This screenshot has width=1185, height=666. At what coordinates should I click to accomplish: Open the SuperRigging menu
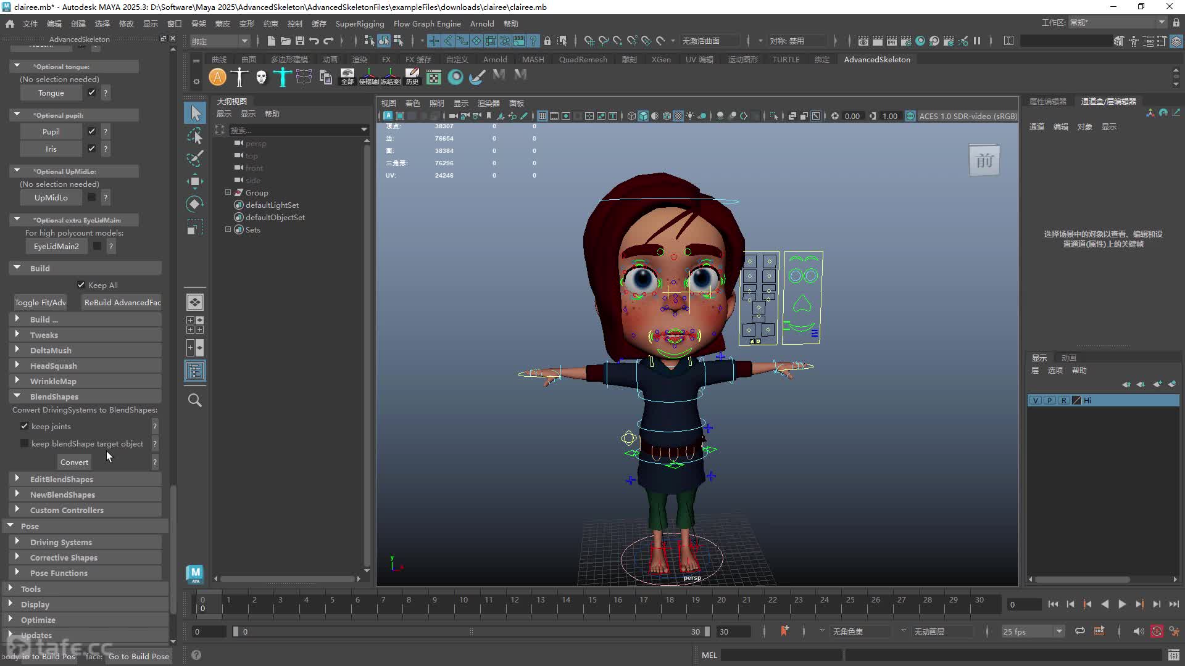click(x=360, y=23)
